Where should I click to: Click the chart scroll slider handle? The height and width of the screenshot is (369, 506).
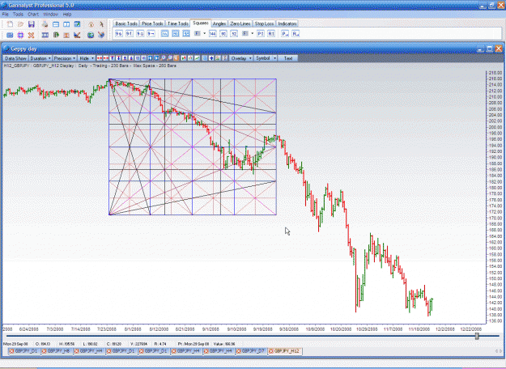(477, 336)
